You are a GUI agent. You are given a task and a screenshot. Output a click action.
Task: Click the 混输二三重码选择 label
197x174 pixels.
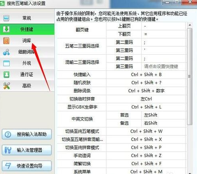tap(82, 62)
